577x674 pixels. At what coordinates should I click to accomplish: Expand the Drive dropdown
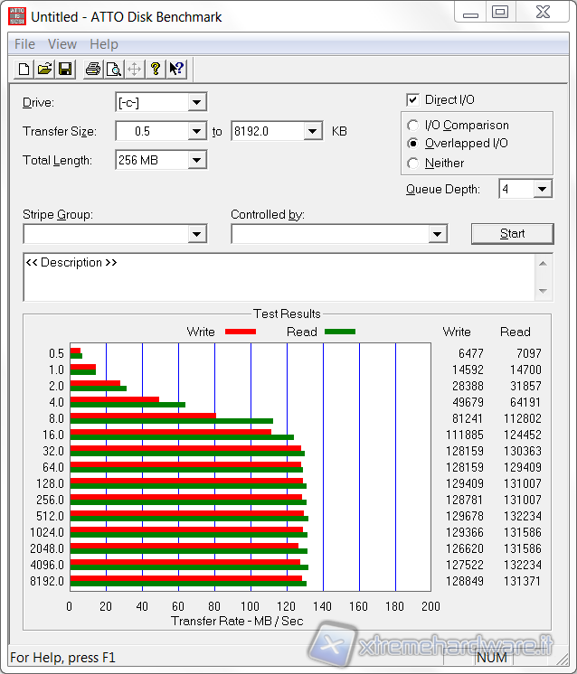click(197, 102)
